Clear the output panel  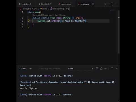point(97,69)
